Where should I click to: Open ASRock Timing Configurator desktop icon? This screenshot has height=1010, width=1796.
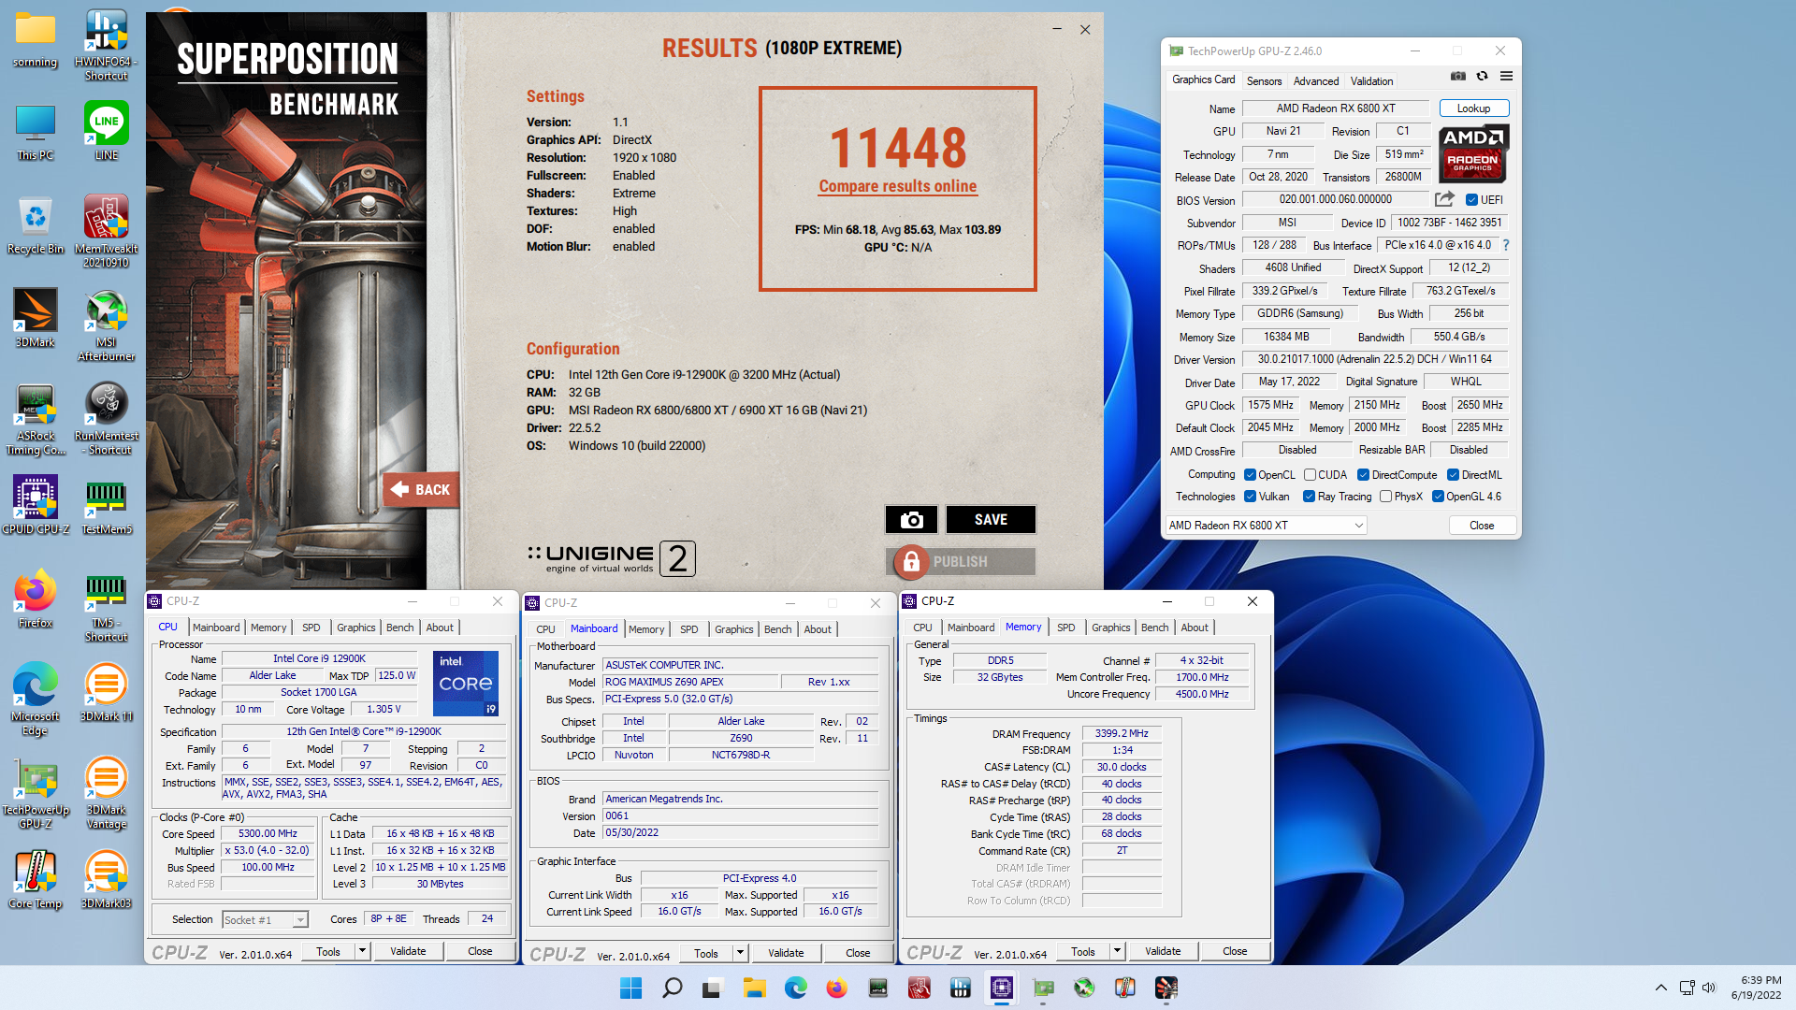click(x=36, y=419)
